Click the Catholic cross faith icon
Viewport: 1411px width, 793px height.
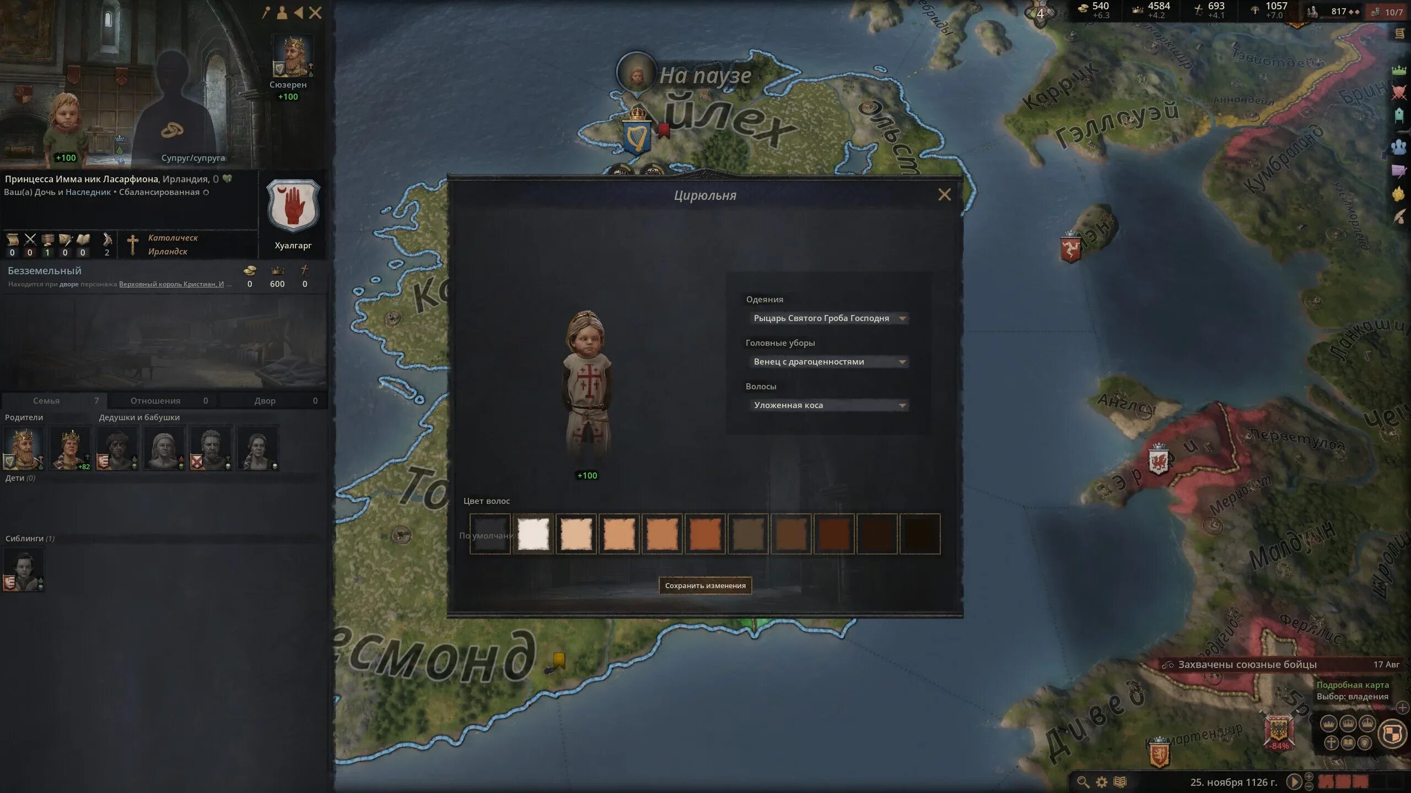click(132, 245)
